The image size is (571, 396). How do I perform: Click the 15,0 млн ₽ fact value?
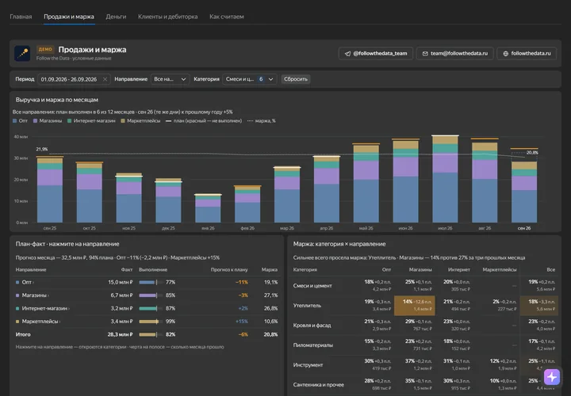coord(121,282)
